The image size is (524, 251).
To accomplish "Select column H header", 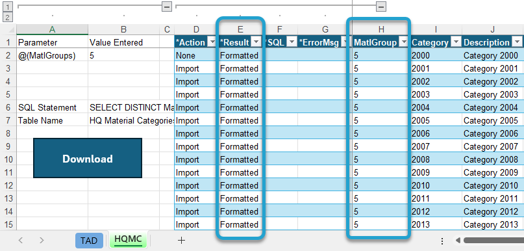I will pos(381,29).
